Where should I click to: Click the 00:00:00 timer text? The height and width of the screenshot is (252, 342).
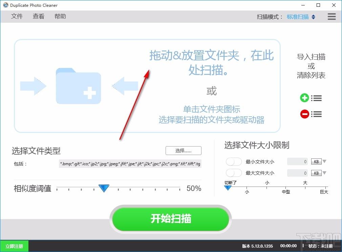click(x=288, y=246)
